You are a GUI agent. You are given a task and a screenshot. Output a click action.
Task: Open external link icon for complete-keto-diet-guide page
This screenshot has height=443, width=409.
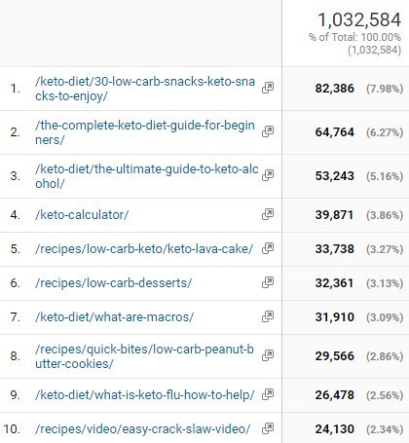click(x=268, y=131)
